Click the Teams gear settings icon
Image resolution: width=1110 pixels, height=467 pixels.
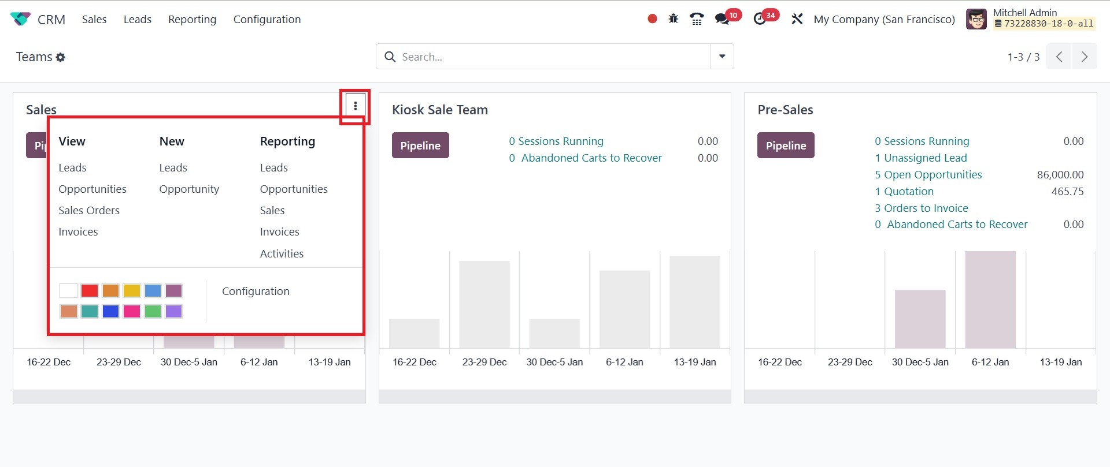point(61,57)
